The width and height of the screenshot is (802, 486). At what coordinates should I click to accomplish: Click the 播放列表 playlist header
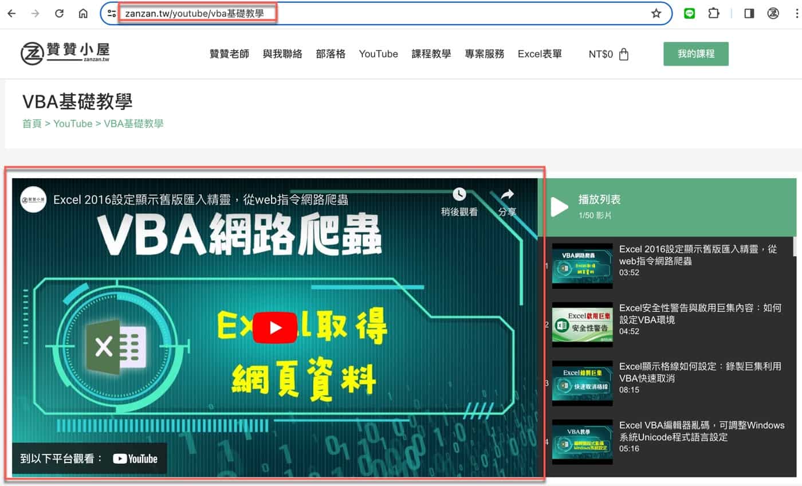tap(600, 199)
